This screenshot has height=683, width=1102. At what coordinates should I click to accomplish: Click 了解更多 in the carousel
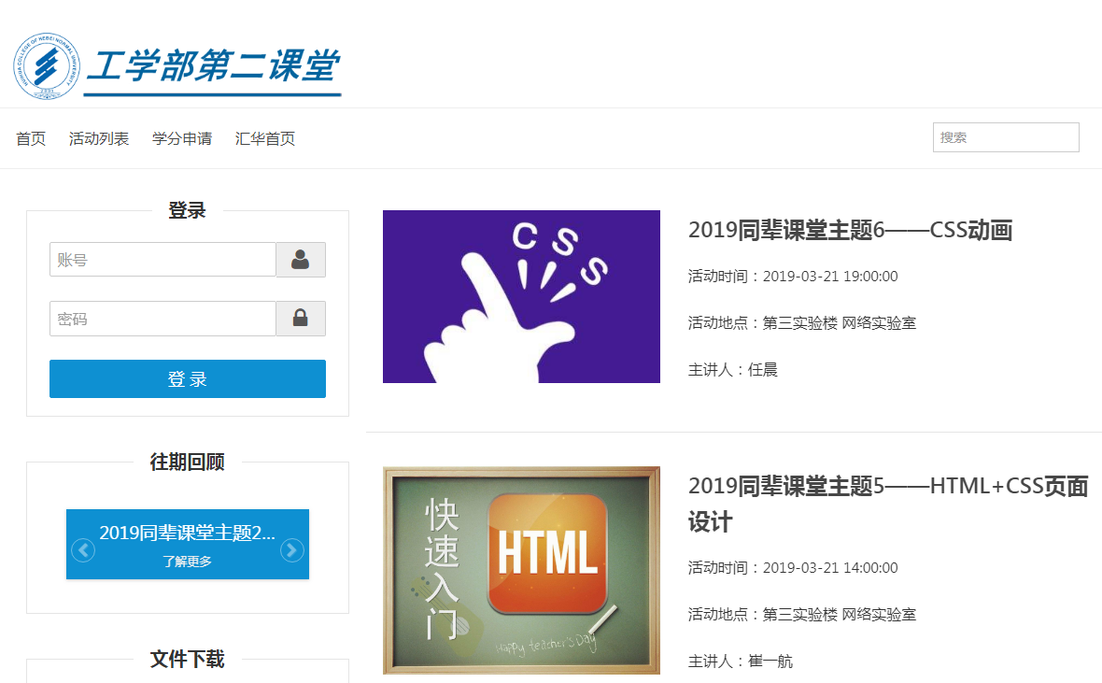coord(187,562)
